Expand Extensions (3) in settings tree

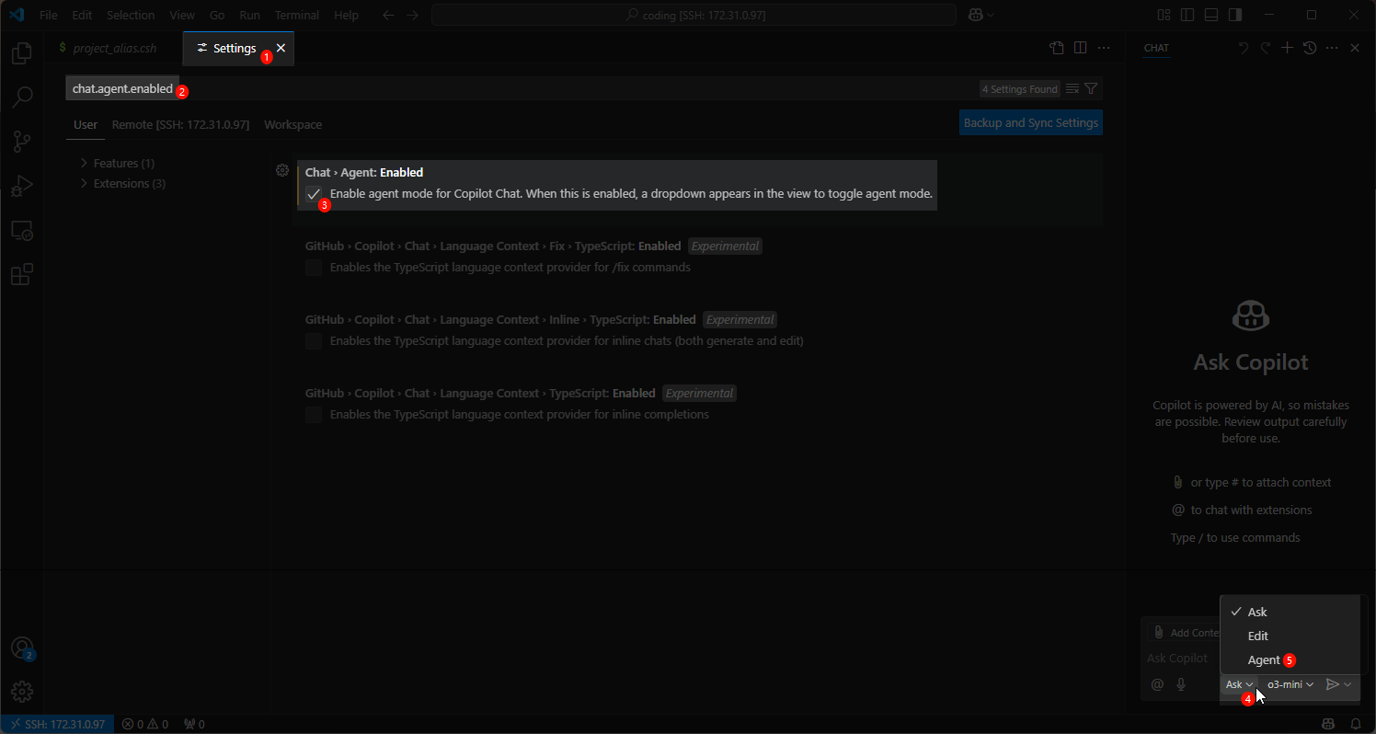pyautogui.click(x=122, y=183)
